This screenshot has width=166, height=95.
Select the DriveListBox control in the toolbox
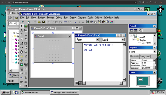pyautogui.click(x=26, y=52)
